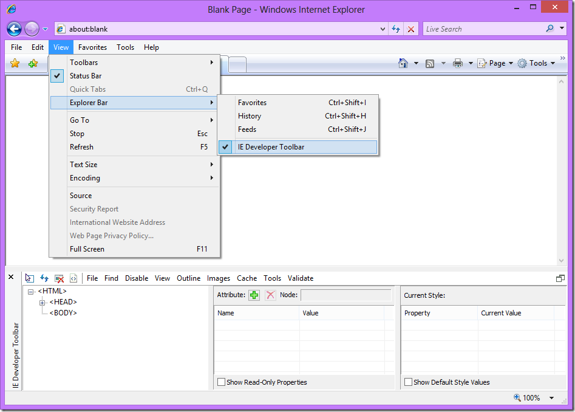
Task: Open Favorites Center star icon
Action: [x=15, y=63]
